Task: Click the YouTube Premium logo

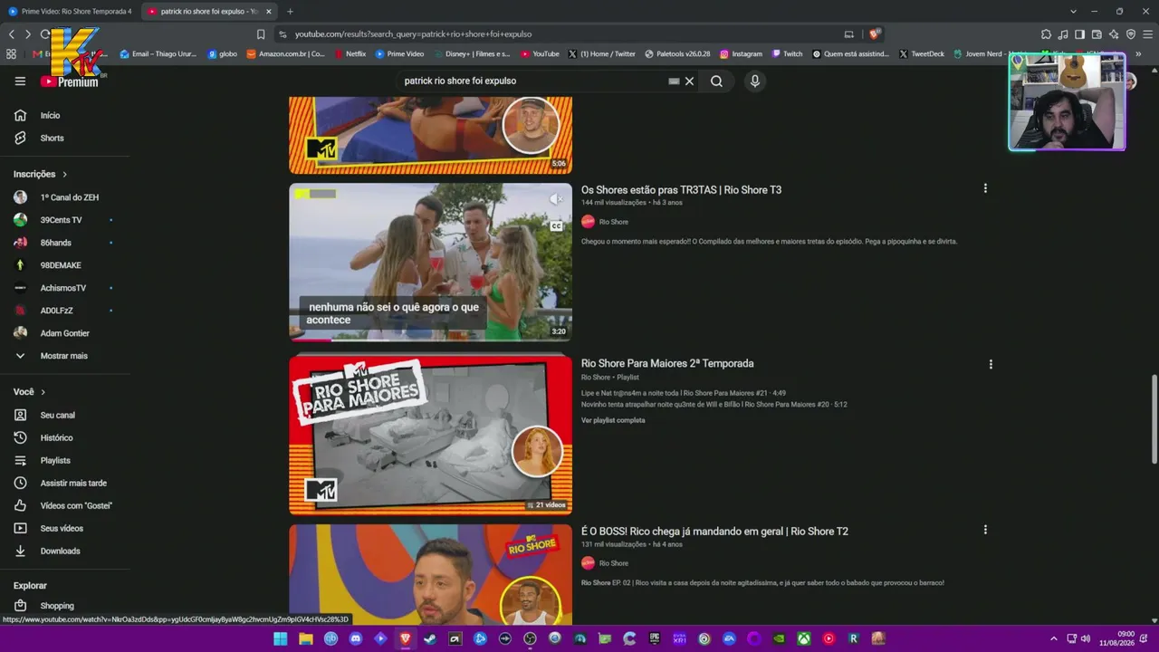Action: (70, 81)
